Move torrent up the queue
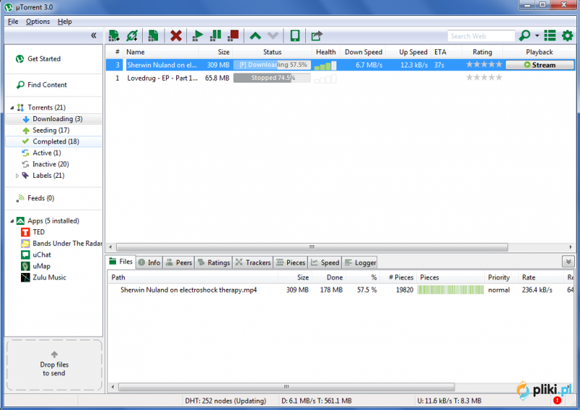Image resolution: width=580 pixels, height=410 pixels. [x=255, y=36]
